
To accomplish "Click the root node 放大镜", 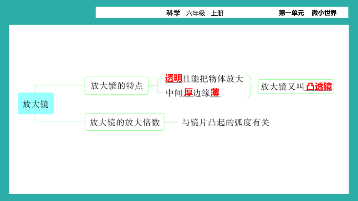I will coord(36,103).
